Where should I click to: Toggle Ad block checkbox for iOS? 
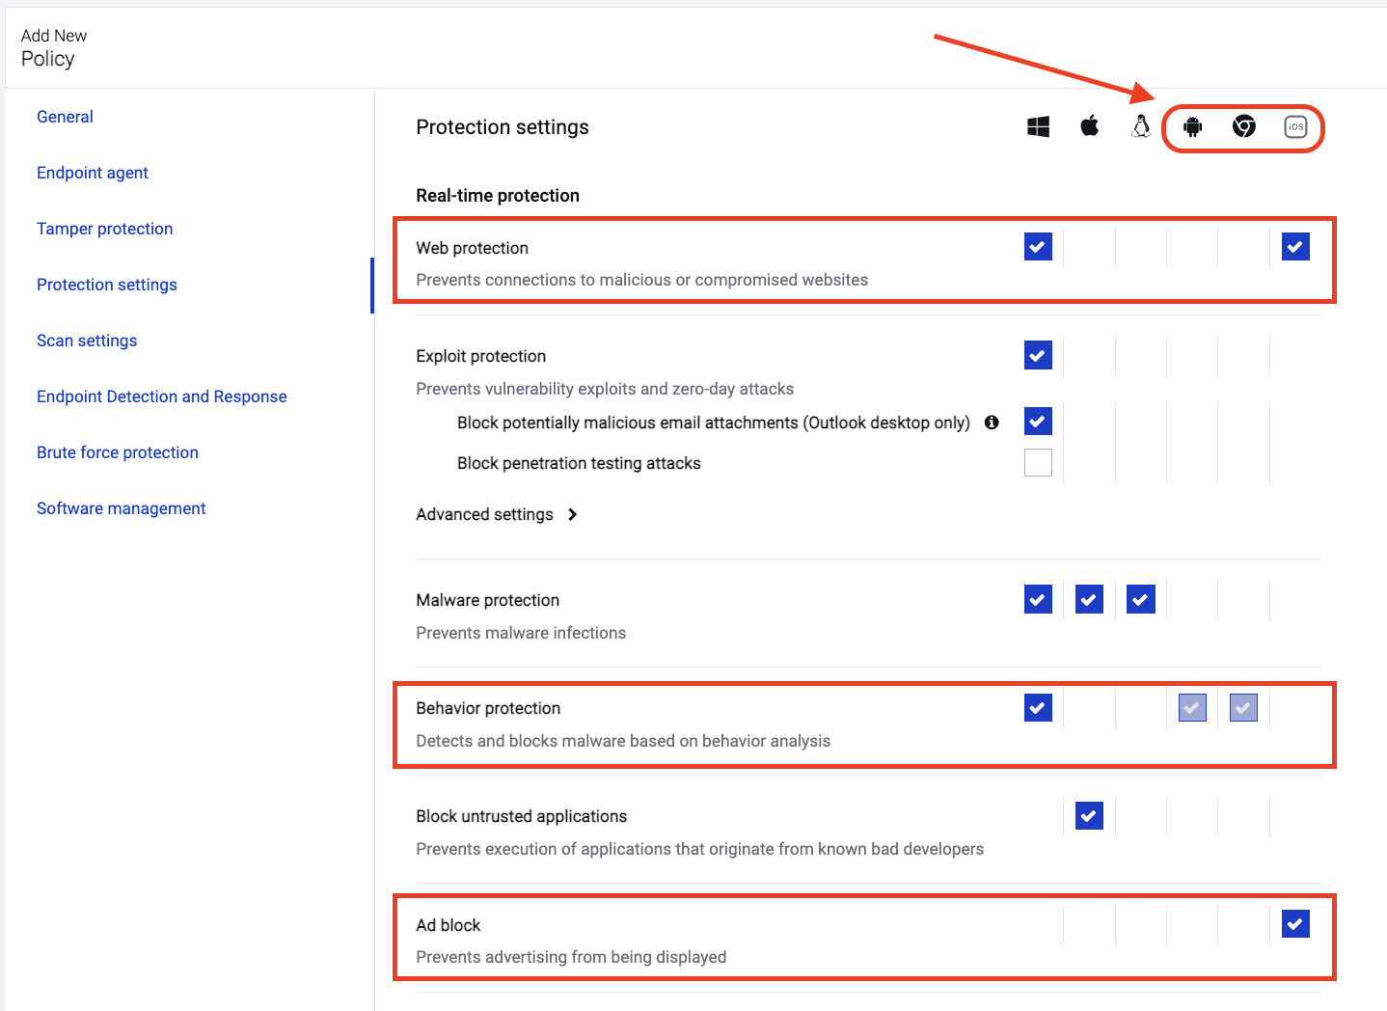pos(1295,924)
